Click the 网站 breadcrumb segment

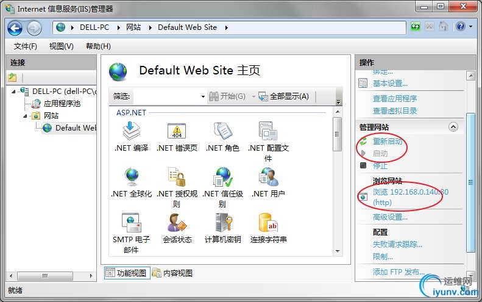click(133, 27)
